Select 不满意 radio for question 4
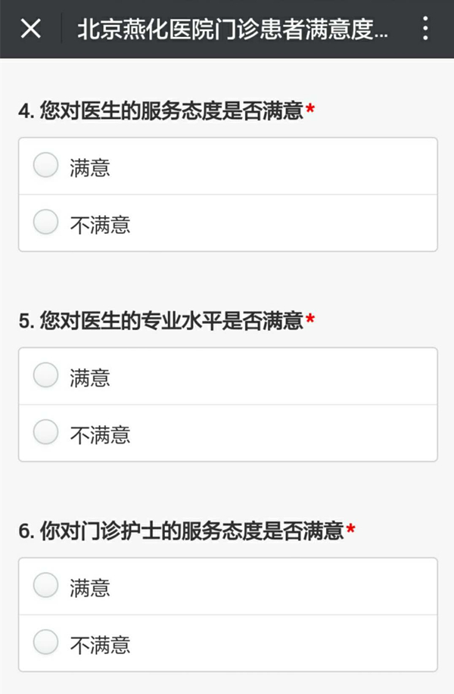This screenshot has height=694, width=454. click(45, 222)
